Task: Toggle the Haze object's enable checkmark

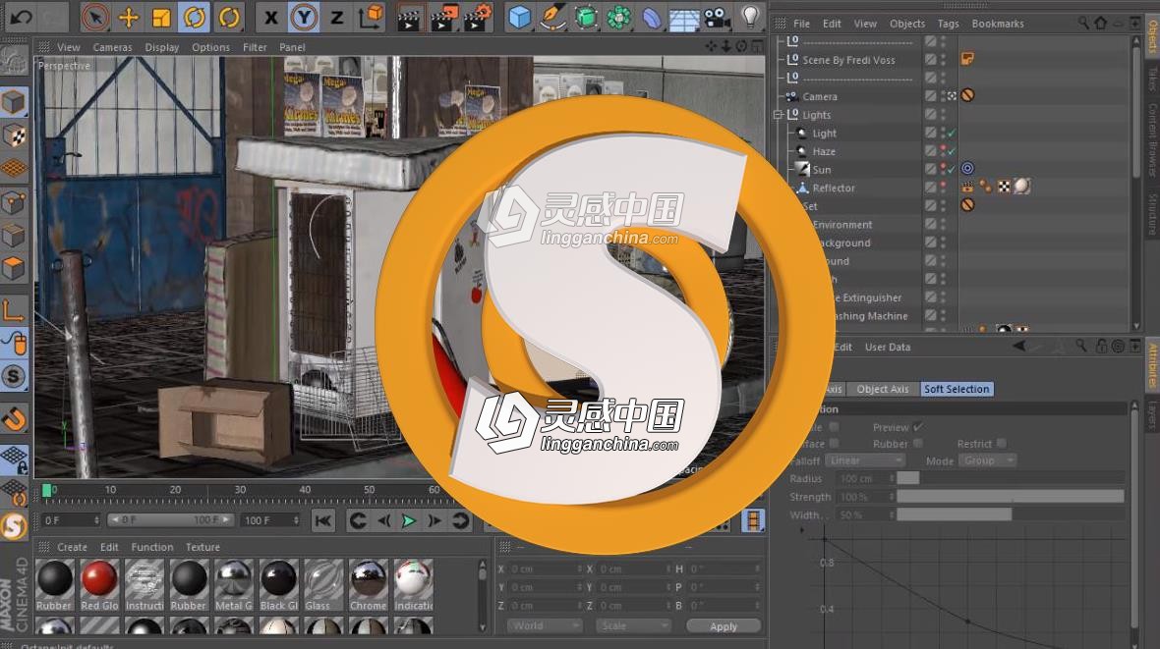Action: coord(953,151)
